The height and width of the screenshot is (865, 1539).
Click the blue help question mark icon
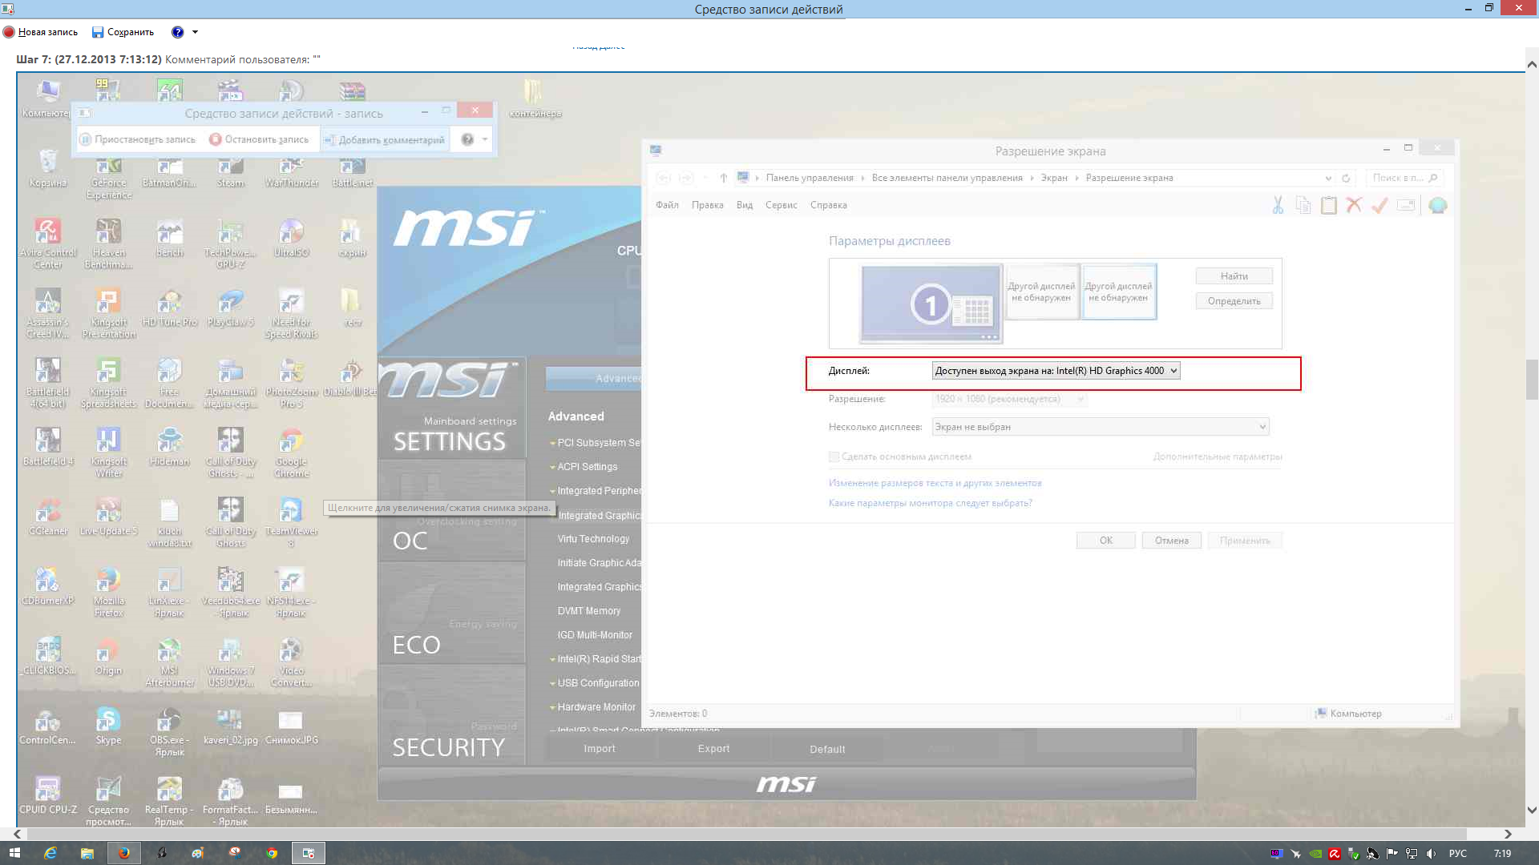177,32
